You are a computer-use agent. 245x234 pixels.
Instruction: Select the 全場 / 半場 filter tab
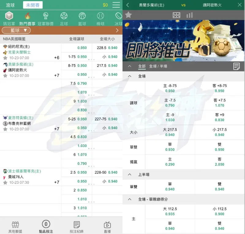pyautogui.click(x=158, y=66)
